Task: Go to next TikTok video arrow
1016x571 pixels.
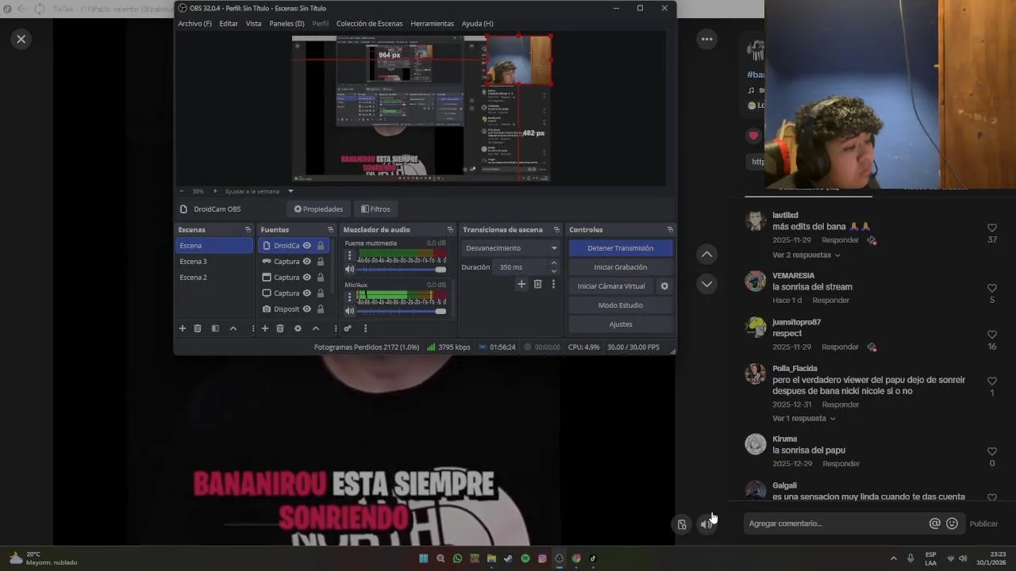Action: click(706, 284)
